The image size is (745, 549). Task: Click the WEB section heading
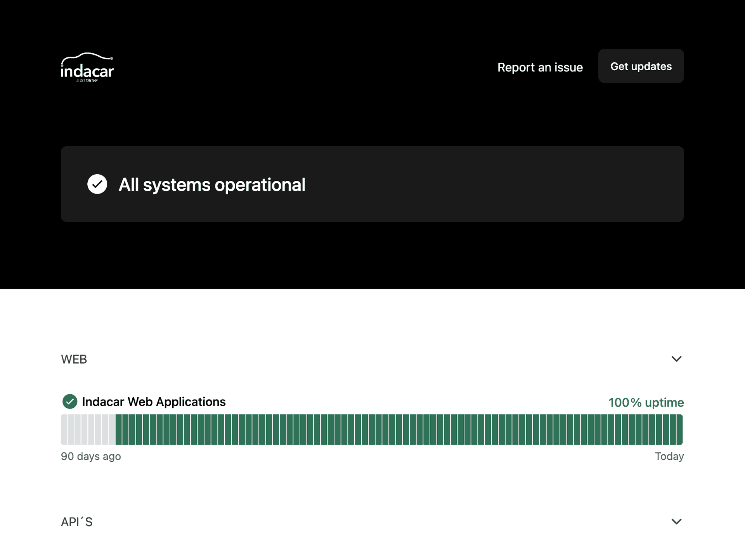(x=74, y=359)
